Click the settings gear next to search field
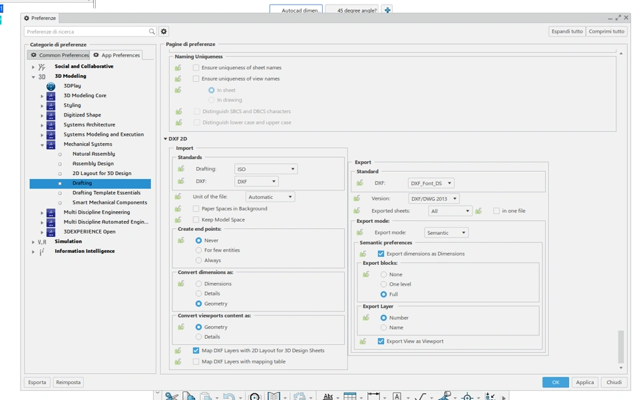This screenshot has height=400, width=639. (164, 31)
